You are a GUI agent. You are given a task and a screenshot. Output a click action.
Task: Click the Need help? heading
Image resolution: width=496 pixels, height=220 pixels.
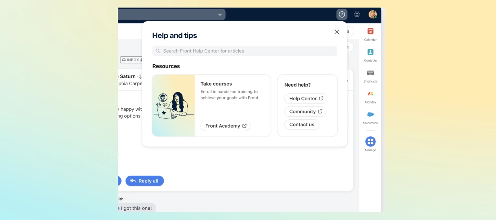coord(298,85)
